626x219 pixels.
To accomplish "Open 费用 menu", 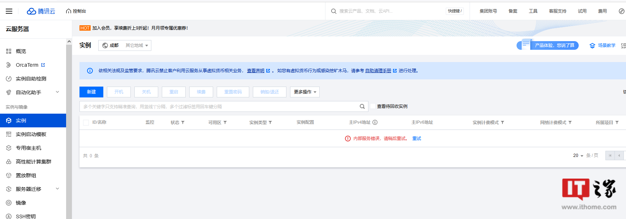I will (x=602, y=11).
